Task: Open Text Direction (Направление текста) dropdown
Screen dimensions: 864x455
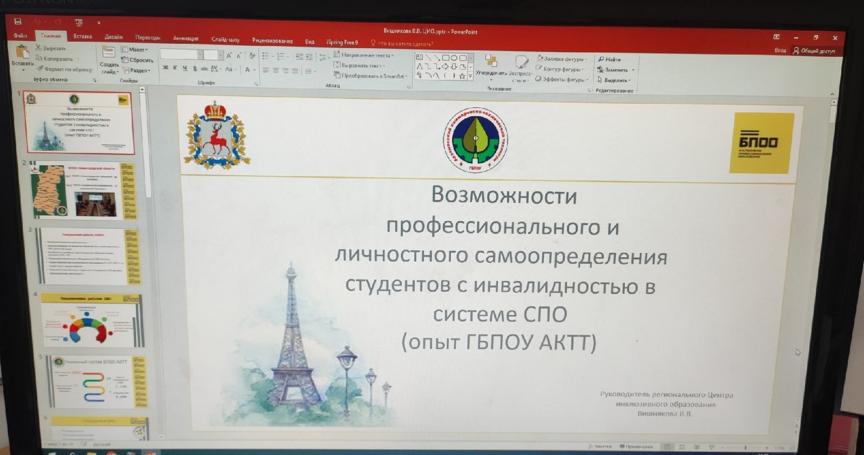Action: (x=363, y=55)
